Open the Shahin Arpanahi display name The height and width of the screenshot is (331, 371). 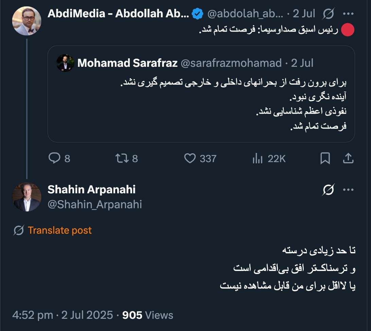pyautogui.click(x=91, y=190)
